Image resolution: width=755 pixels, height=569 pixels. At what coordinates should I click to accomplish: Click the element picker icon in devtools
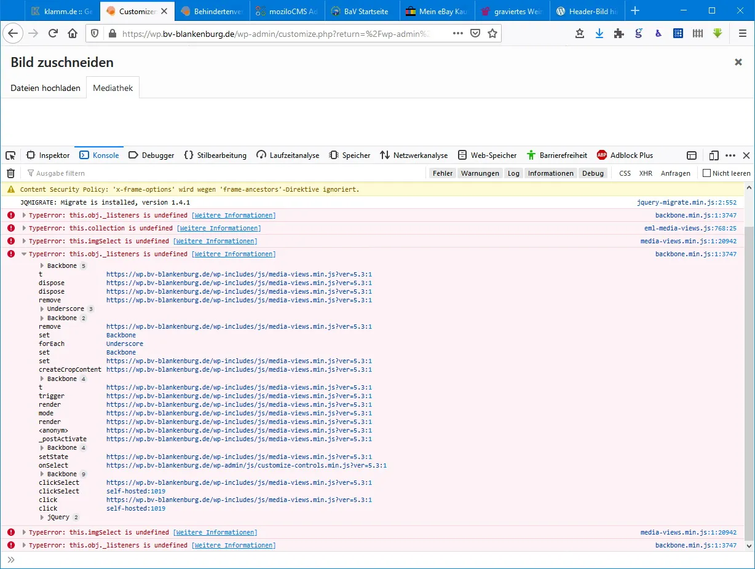[x=10, y=155]
